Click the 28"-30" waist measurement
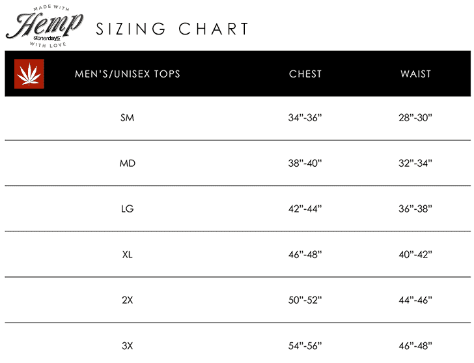This screenshot has width=474, height=363. 415,118
